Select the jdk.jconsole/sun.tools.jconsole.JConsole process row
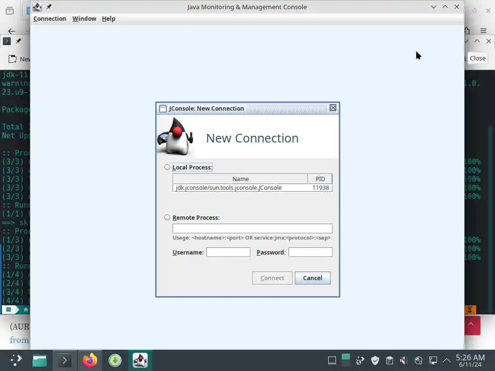The width and height of the screenshot is (495, 371). coord(252,188)
